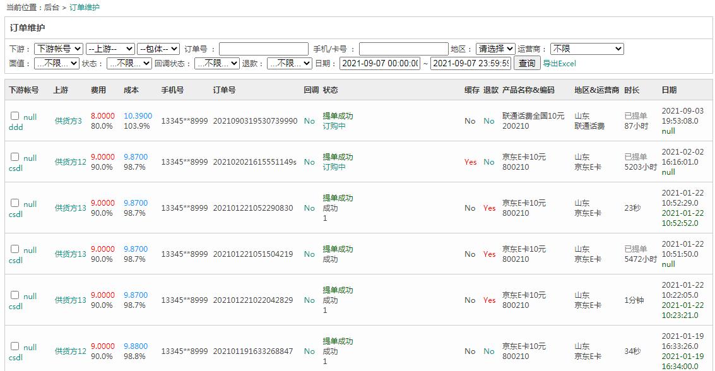Toggle the checkbox for order 202101191633268847
The width and height of the screenshot is (715, 371).
click(15, 346)
